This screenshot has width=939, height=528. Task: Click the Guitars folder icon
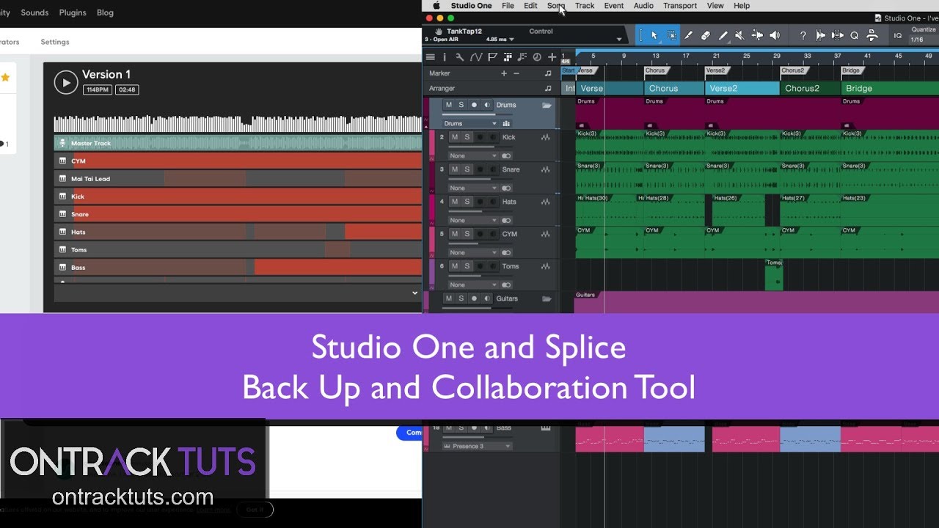(547, 298)
